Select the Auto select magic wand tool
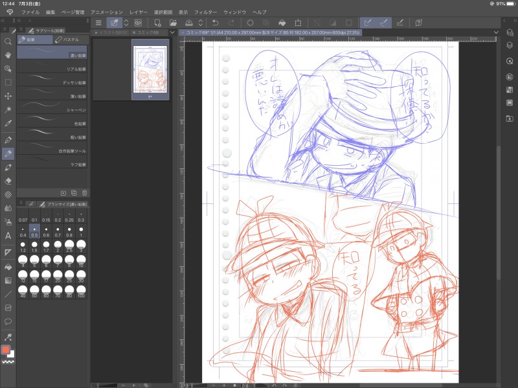 click(8, 109)
